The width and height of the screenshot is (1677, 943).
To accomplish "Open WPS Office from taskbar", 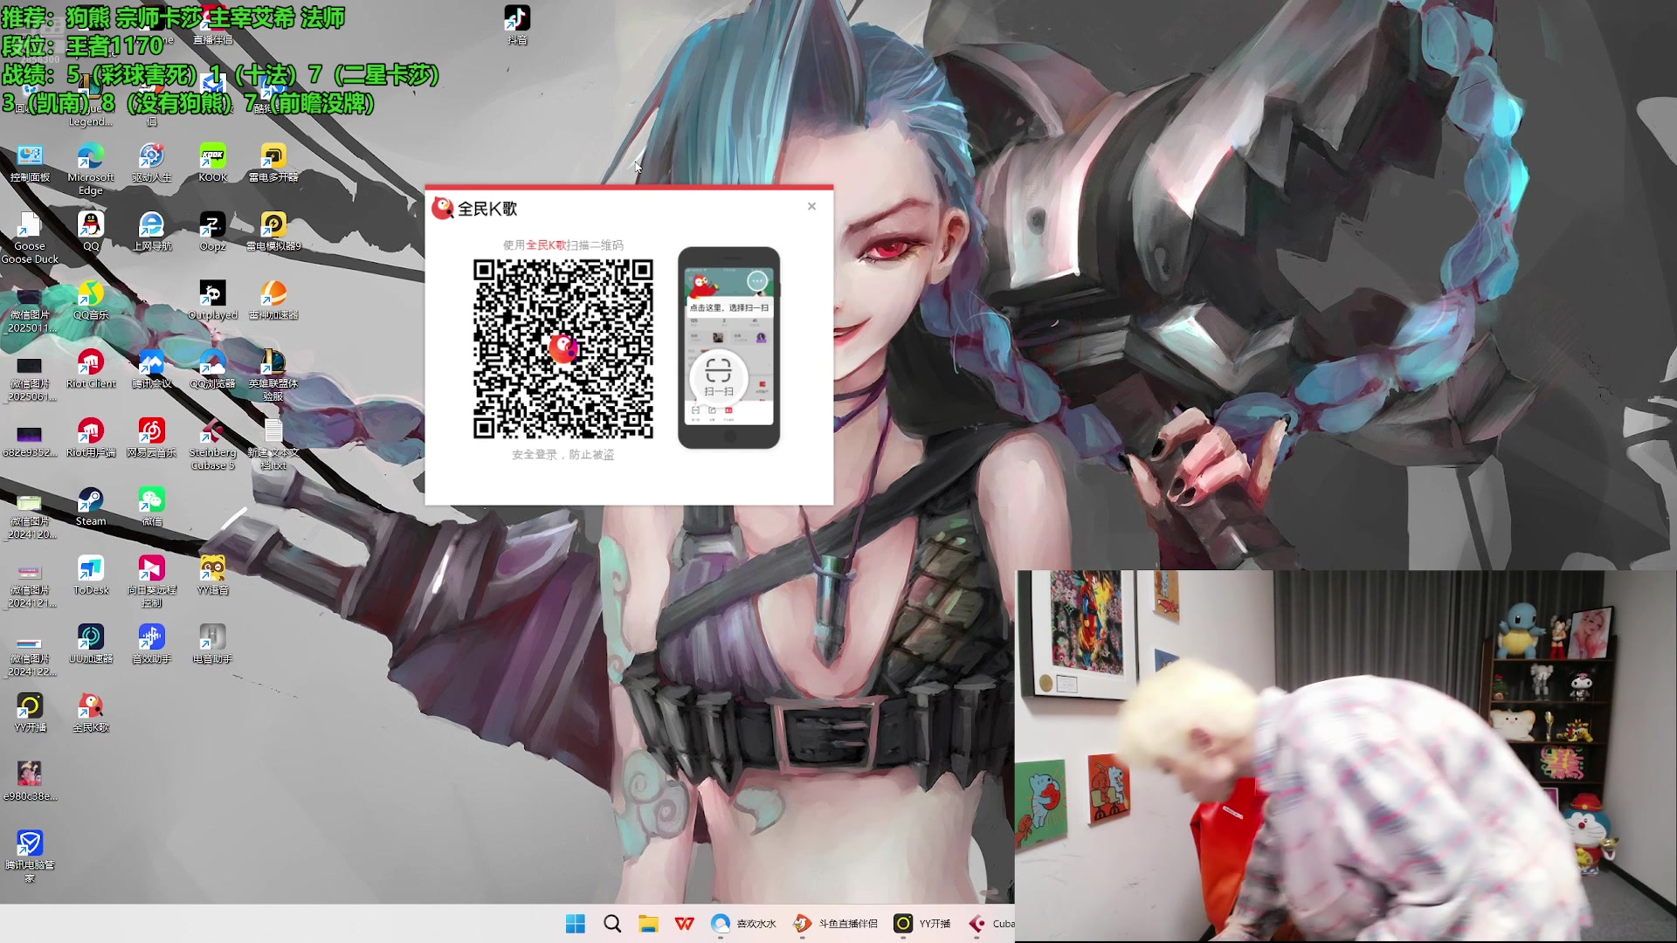I will (x=685, y=924).
